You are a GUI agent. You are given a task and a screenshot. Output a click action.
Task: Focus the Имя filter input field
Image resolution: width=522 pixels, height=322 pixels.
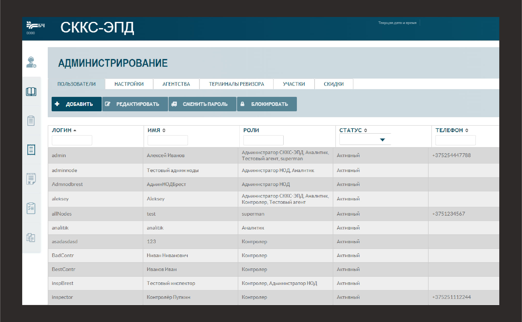click(x=168, y=140)
